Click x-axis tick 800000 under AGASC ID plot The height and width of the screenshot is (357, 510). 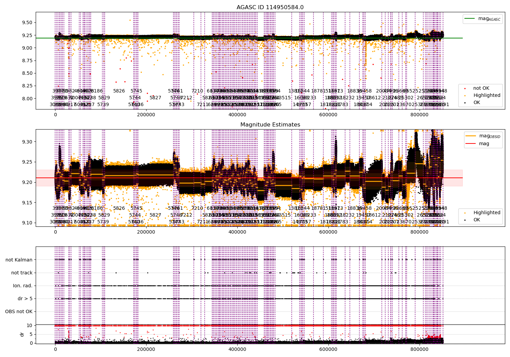click(x=420, y=115)
